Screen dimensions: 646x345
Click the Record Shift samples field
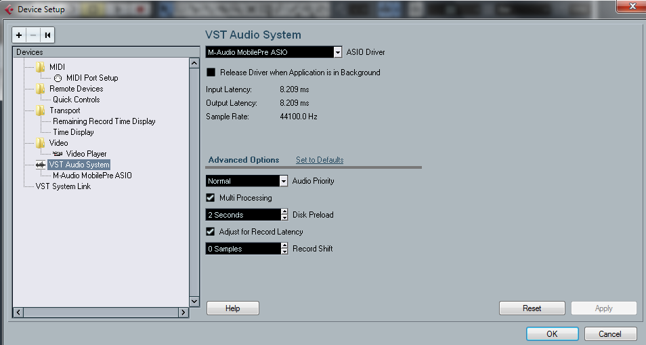(242, 249)
